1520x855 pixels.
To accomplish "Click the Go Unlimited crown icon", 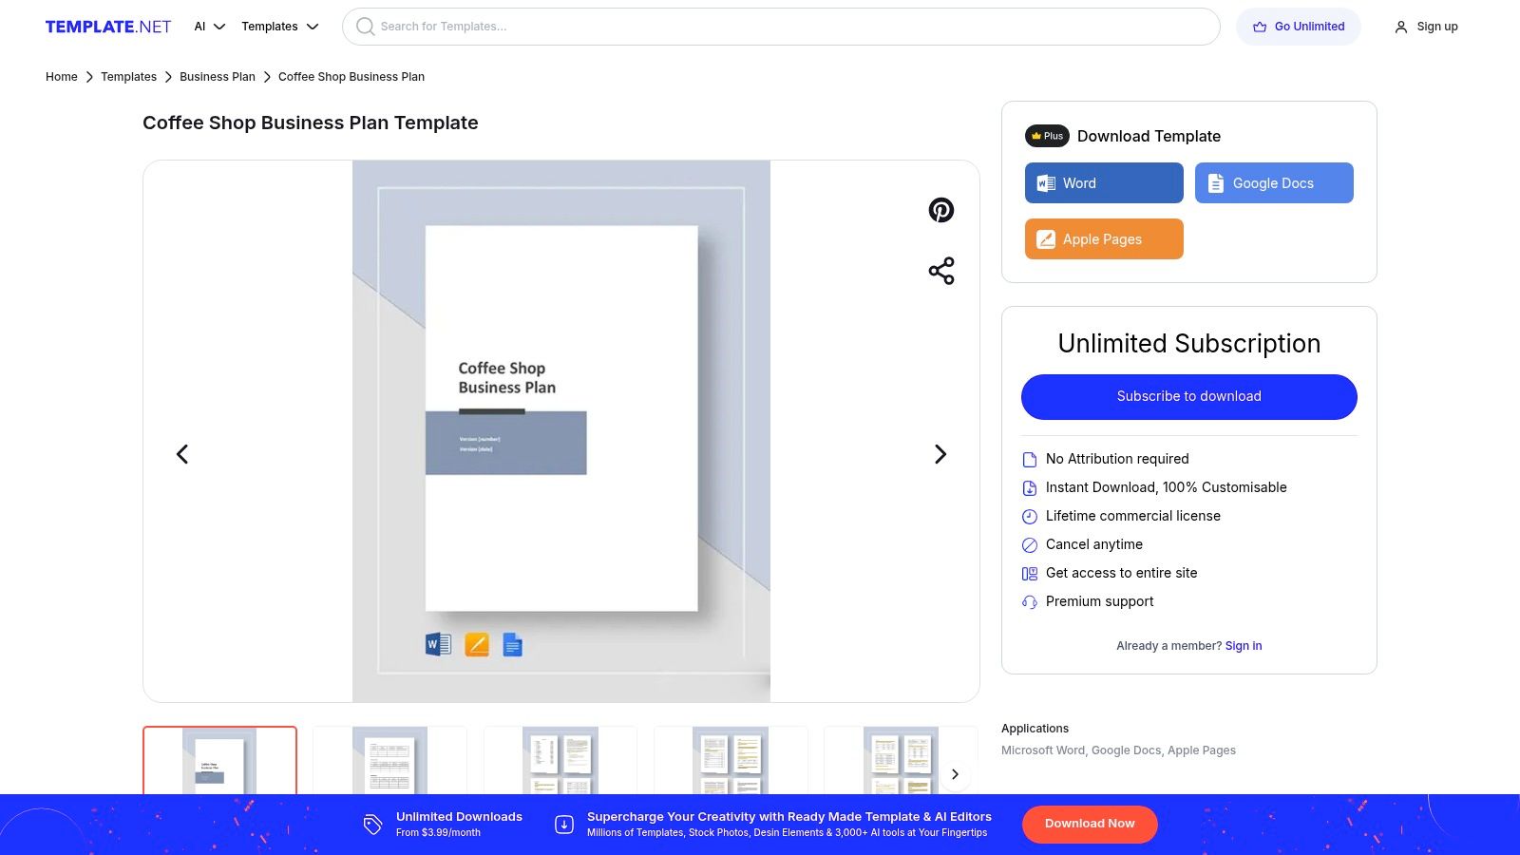I will click(x=1260, y=27).
